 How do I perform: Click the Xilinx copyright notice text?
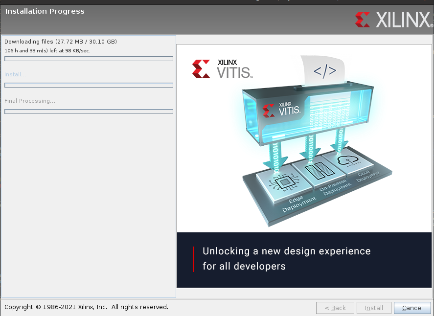[86, 307]
